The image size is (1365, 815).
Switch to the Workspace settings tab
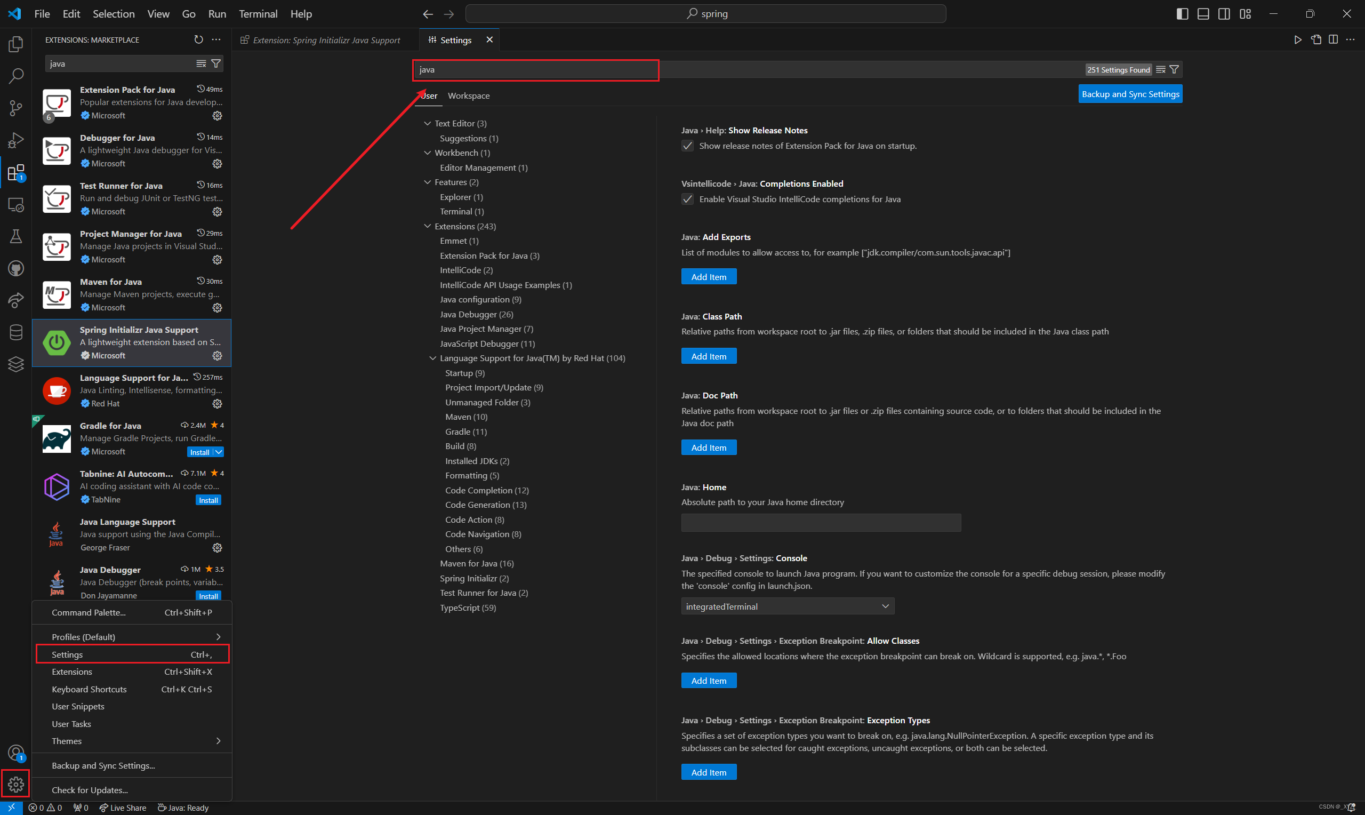click(469, 95)
